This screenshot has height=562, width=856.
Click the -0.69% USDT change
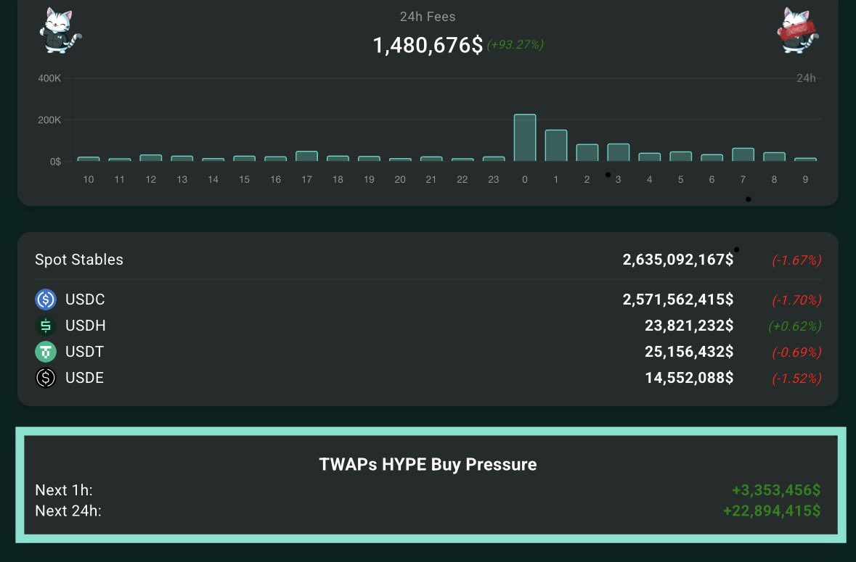tap(796, 352)
